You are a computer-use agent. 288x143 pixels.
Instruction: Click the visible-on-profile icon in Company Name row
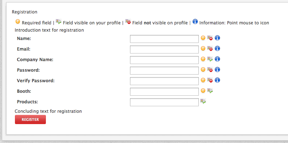210,59
